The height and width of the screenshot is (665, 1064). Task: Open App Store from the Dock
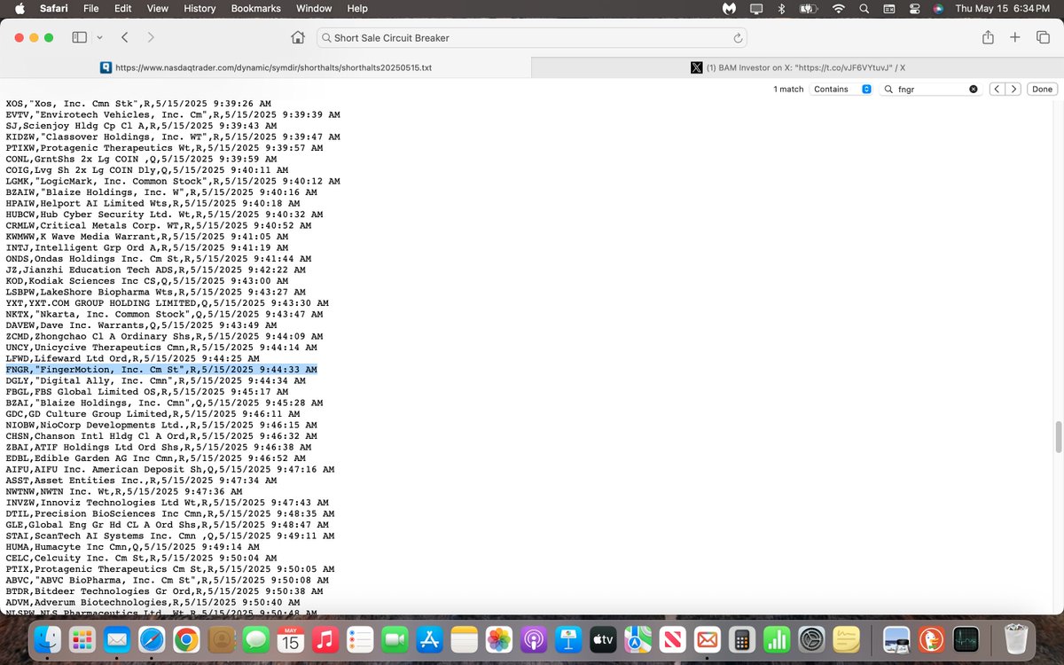pyautogui.click(x=429, y=639)
